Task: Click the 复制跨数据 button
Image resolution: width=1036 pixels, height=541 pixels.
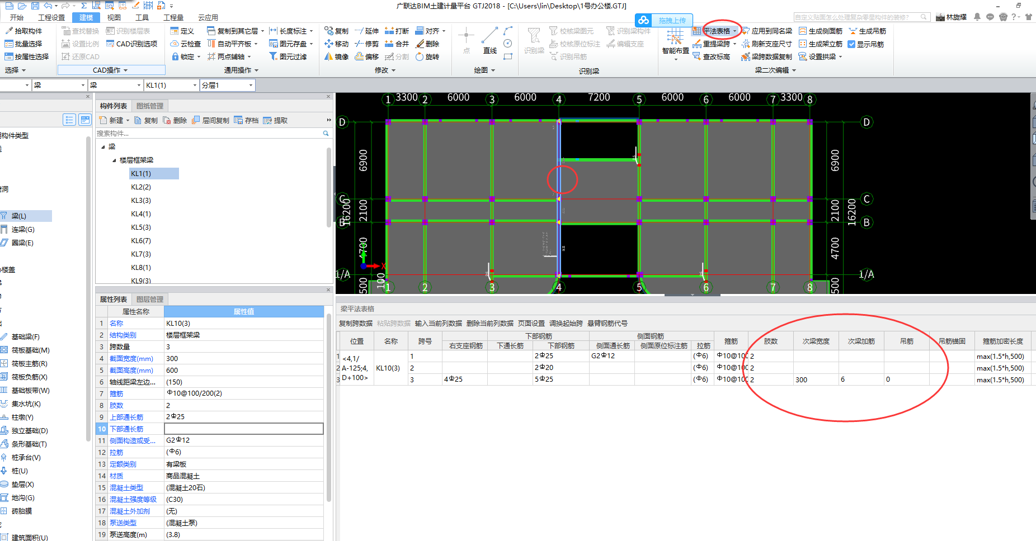Action: click(x=356, y=323)
